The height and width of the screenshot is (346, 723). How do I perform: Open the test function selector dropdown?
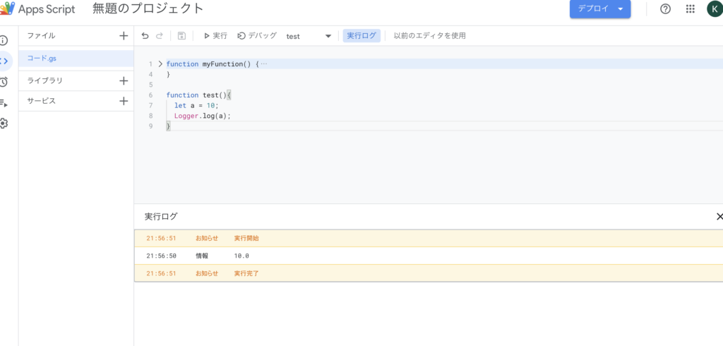[x=309, y=37]
